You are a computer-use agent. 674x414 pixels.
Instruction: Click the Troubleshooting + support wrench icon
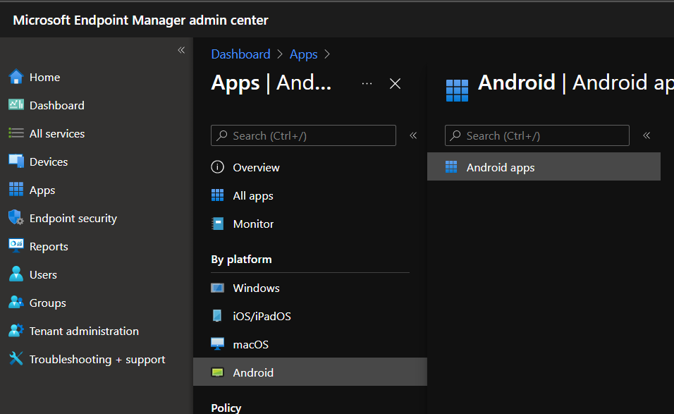[x=16, y=359]
